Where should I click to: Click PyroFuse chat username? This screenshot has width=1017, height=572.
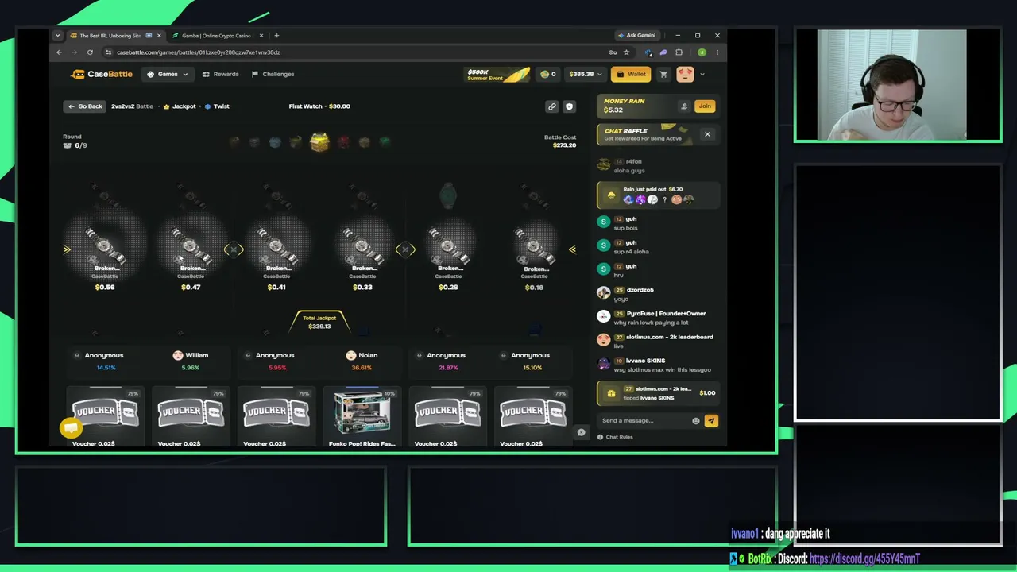click(x=666, y=313)
